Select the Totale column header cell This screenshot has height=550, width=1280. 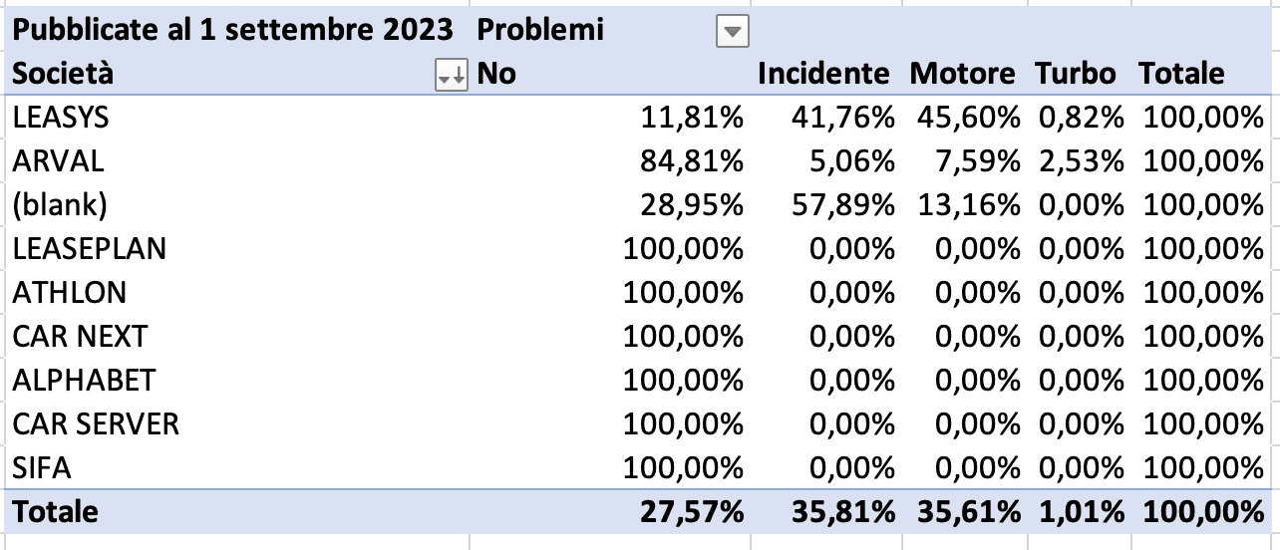(x=1182, y=73)
